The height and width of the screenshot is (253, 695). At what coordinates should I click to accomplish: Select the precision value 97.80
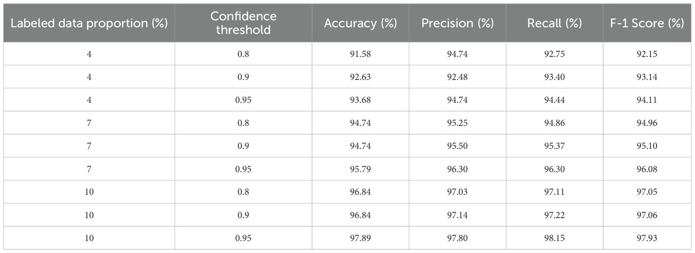point(457,237)
